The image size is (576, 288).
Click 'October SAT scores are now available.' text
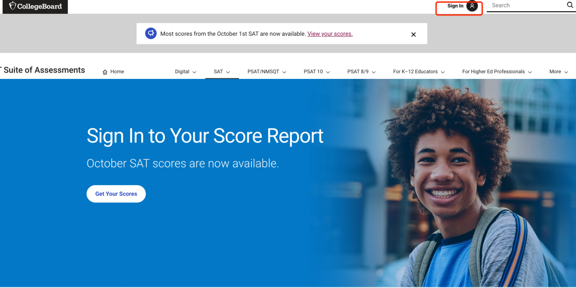[x=183, y=164]
